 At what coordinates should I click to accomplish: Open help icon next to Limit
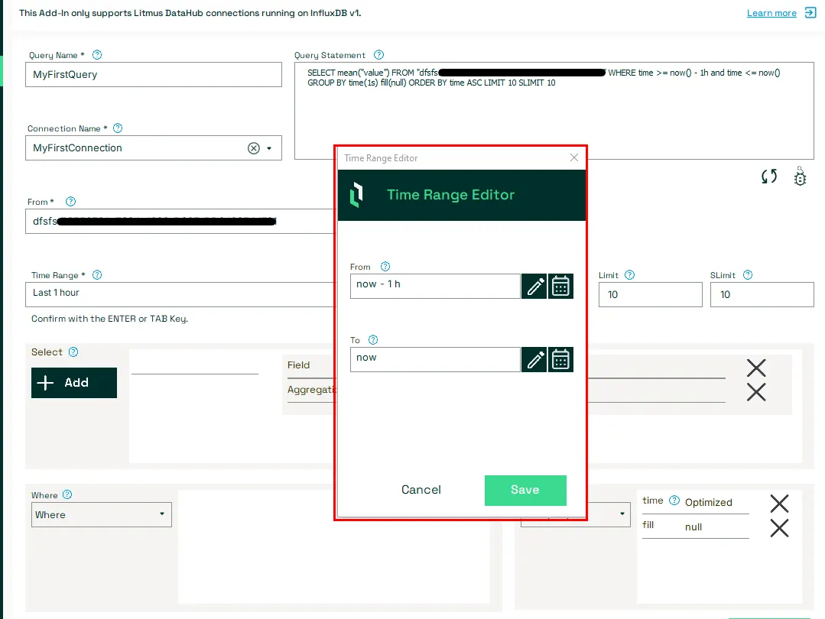point(629,275)
